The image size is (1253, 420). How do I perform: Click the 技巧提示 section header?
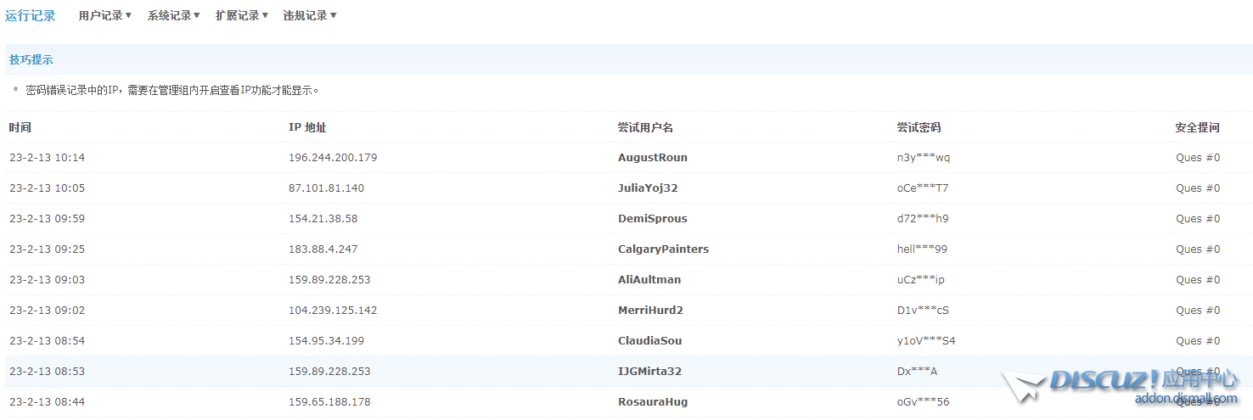coord(31,59)
